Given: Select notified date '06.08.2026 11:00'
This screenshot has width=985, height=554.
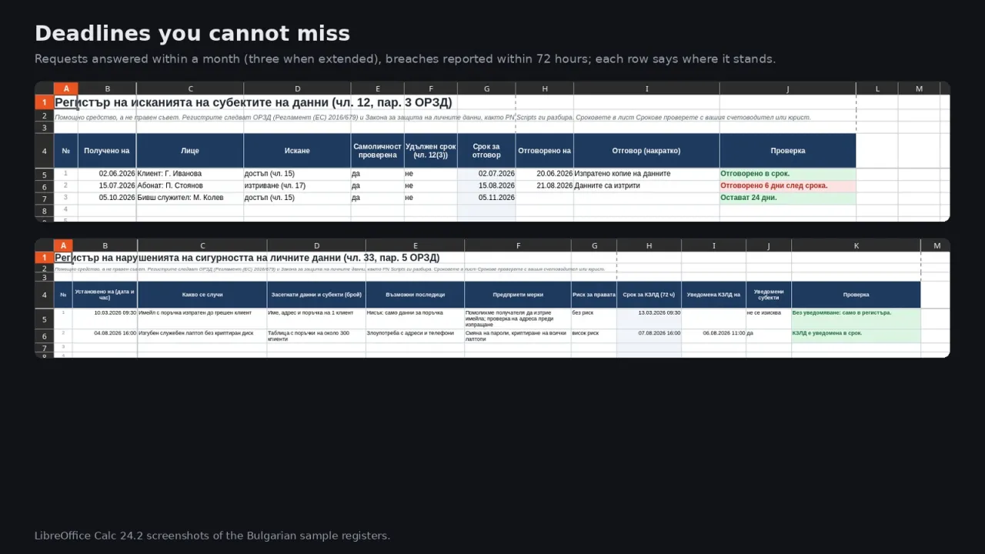Looking at the screenshot, I should tap(713, 336).
